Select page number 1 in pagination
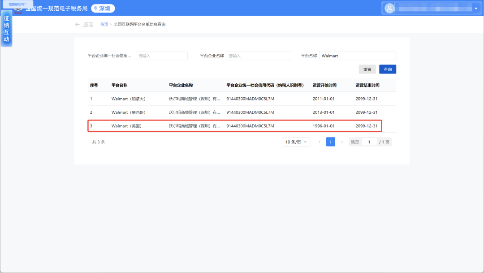This screenshot has width=484, height=273. point(331,142)
